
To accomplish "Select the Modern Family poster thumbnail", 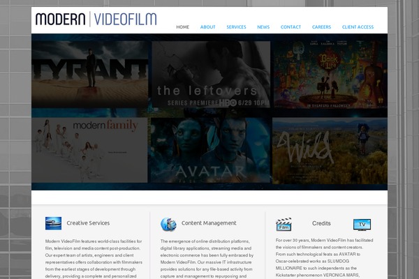I will coord(89,150).
